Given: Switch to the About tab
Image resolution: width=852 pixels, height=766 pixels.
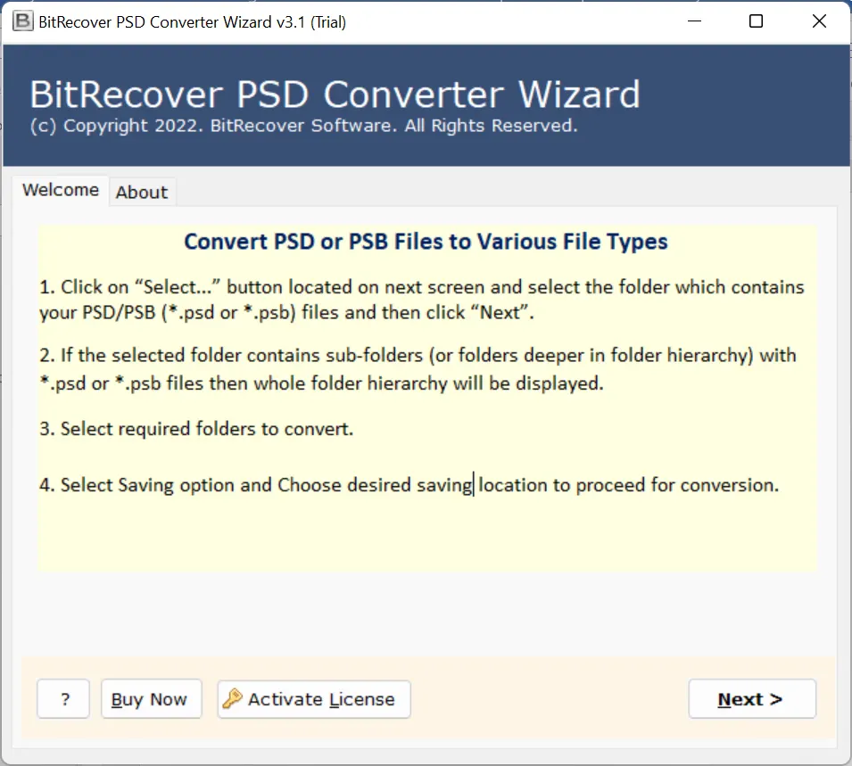Looking at the screenshot, I should tap(142, 192).
